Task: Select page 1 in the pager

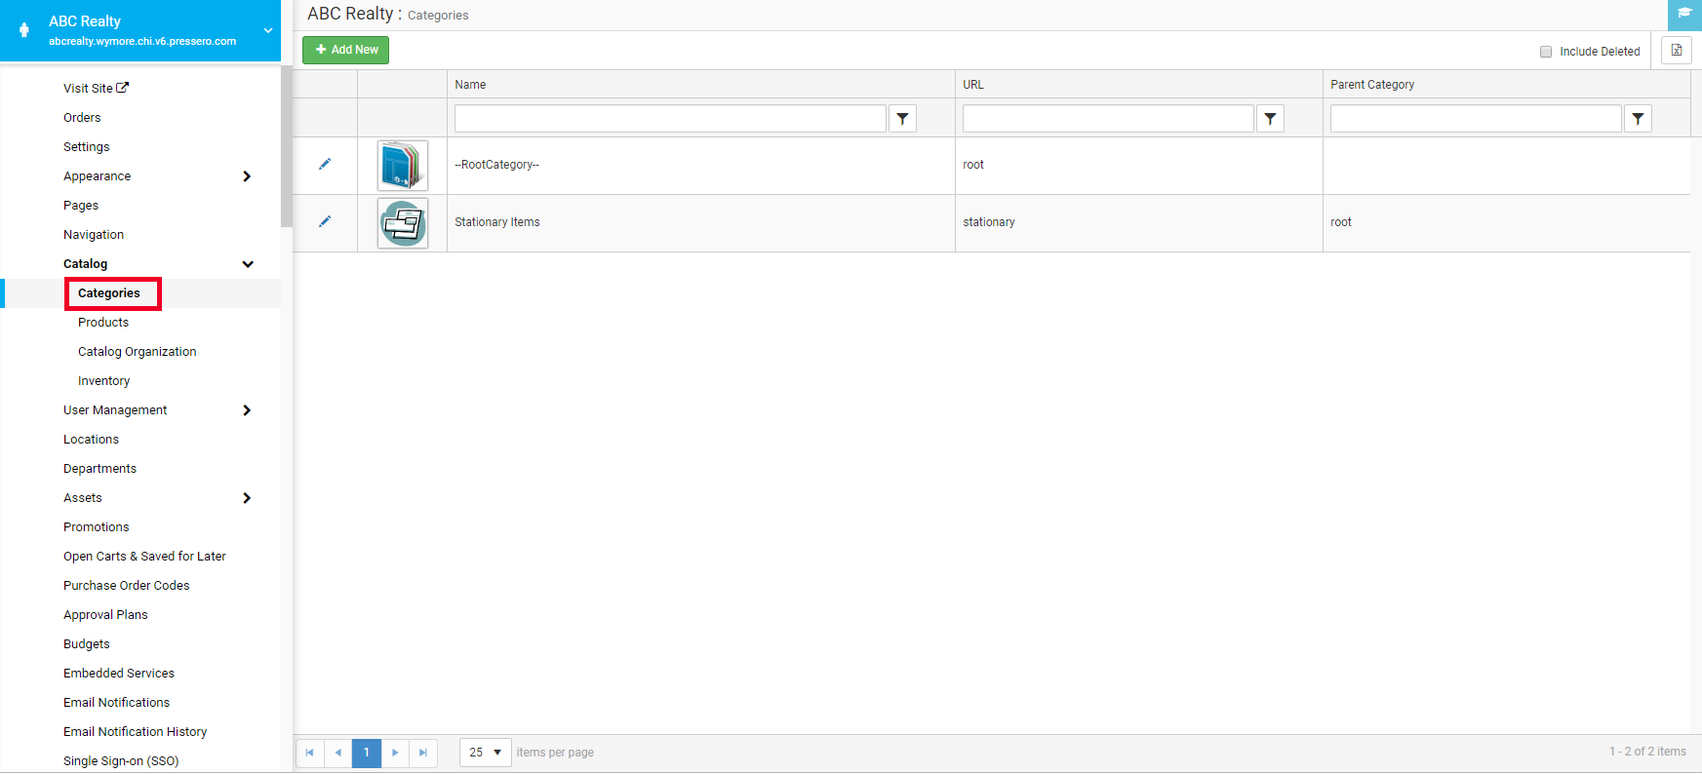Action: tap(367, 753)
